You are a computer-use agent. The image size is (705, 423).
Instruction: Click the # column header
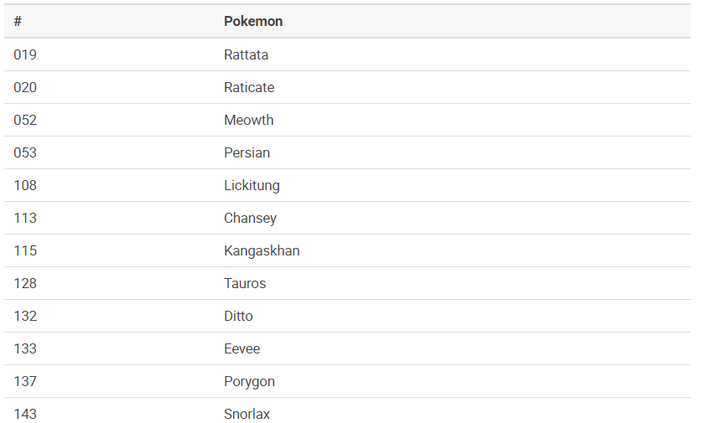click(18, 22)
